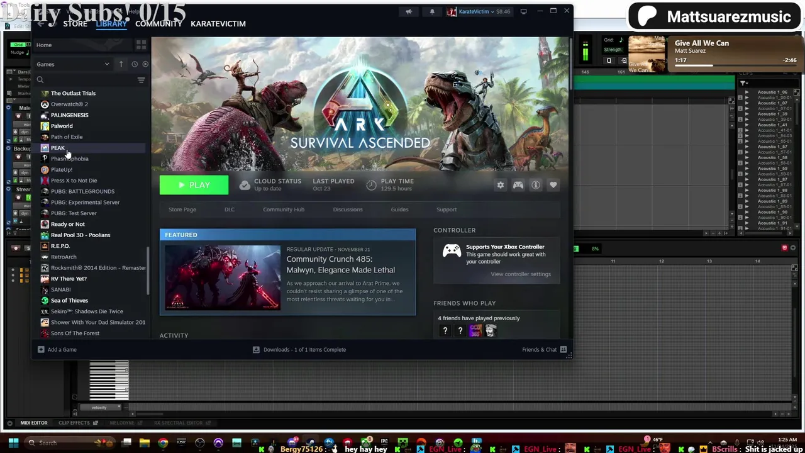Go back using Steam navigation arrow
This screenshot has height=453, width=805.
point(42,24)
